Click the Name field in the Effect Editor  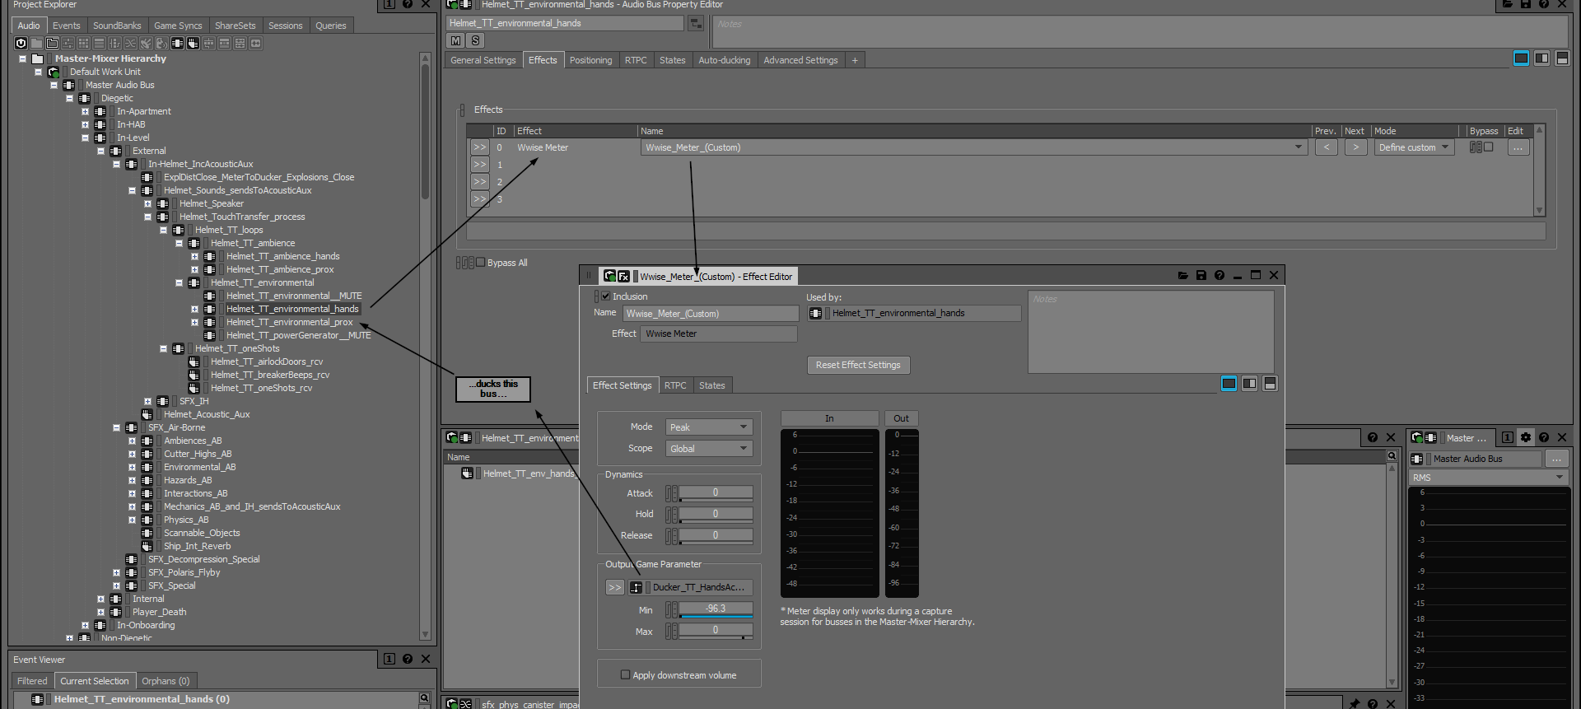point(711,314)
